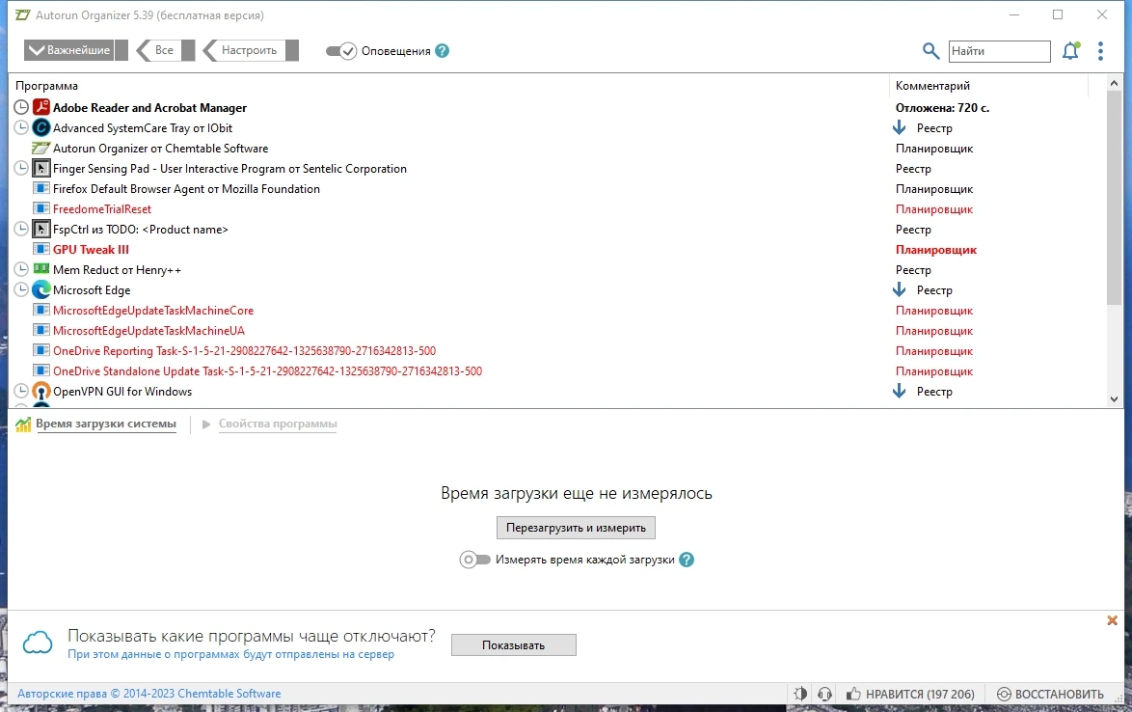Click the Advanced SystemCare Tray icon
1132x712 pixels.
(x=41, y=127)
